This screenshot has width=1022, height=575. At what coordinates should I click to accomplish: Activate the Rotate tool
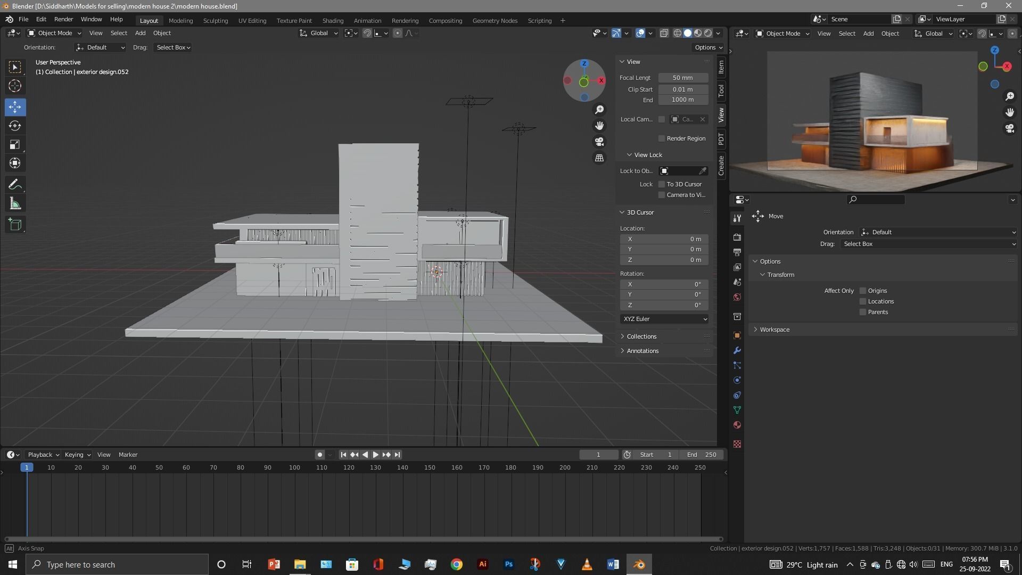pyautogui.click(x=15, y=126)
